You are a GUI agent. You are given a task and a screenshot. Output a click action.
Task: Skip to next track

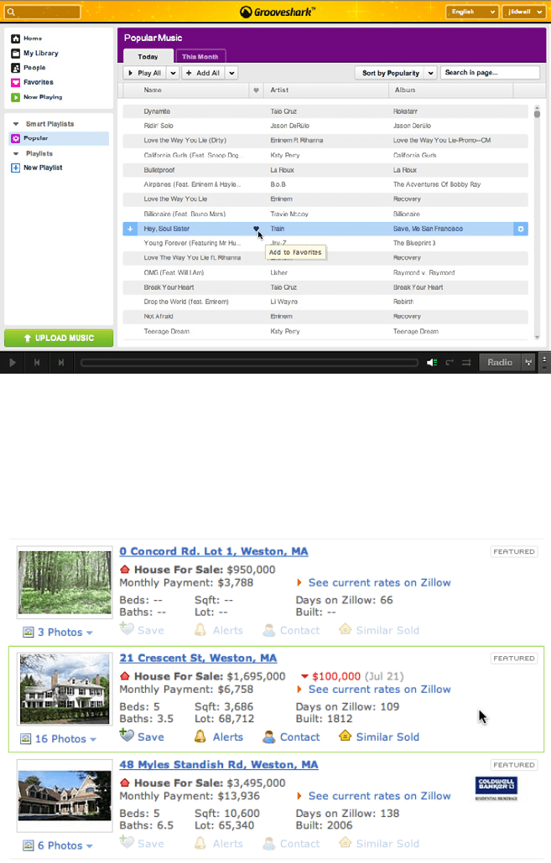[x=61, y=362]
